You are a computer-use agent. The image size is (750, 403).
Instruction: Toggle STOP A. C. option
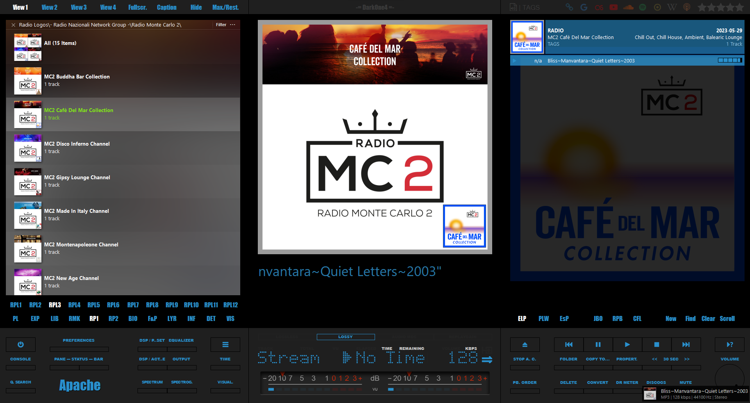[x=525, y=359]
